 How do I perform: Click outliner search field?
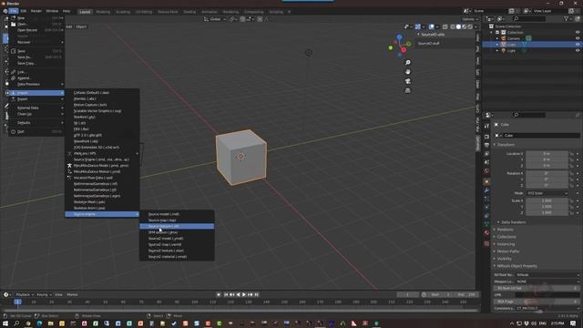tap(529, 18)
